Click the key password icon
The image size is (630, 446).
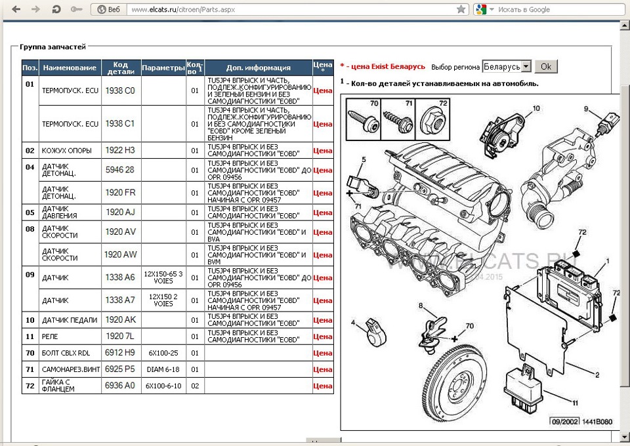click(x=76, y=9)
